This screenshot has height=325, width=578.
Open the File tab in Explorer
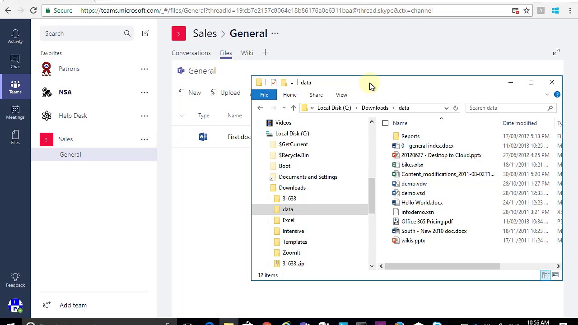(264, 95)
